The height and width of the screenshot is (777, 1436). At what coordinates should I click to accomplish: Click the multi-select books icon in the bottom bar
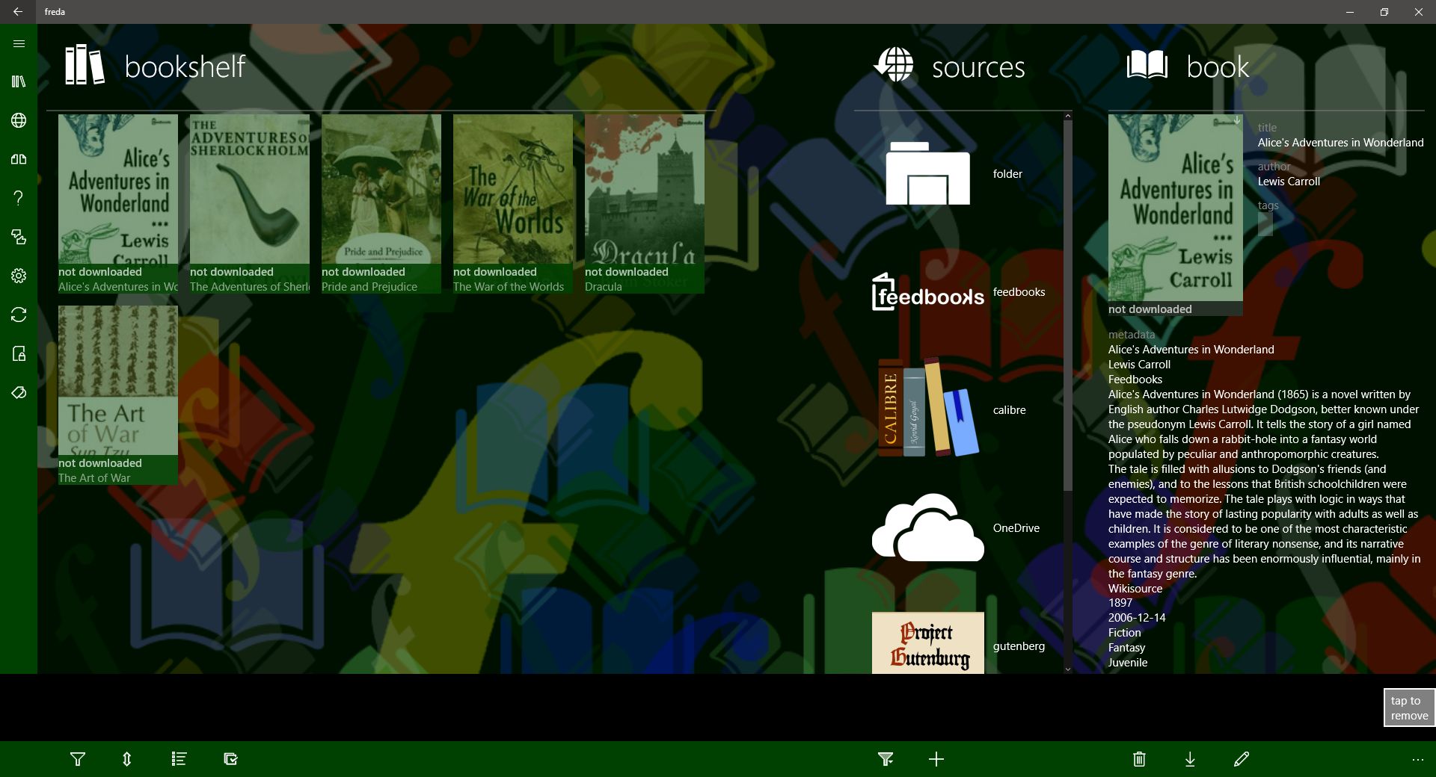231,759
